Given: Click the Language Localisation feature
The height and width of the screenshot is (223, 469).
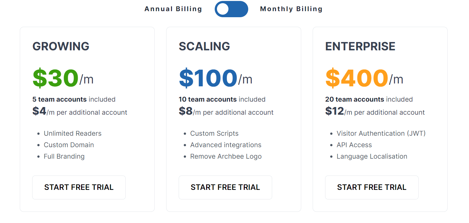Looking at the screenshot, I should point(372,156).
